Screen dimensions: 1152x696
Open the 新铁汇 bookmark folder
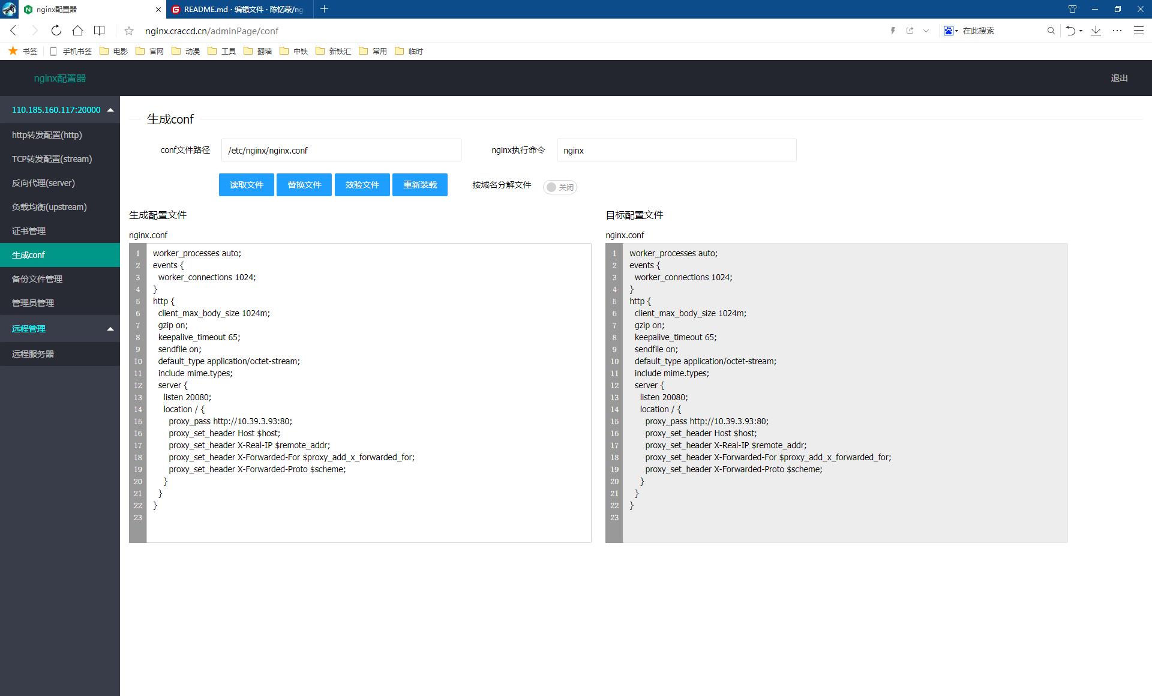(x=334, y=51)
